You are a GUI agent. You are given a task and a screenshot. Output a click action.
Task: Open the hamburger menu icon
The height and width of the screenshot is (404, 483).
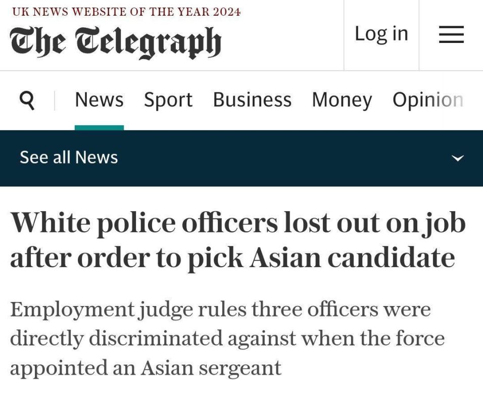coord(451,35)
